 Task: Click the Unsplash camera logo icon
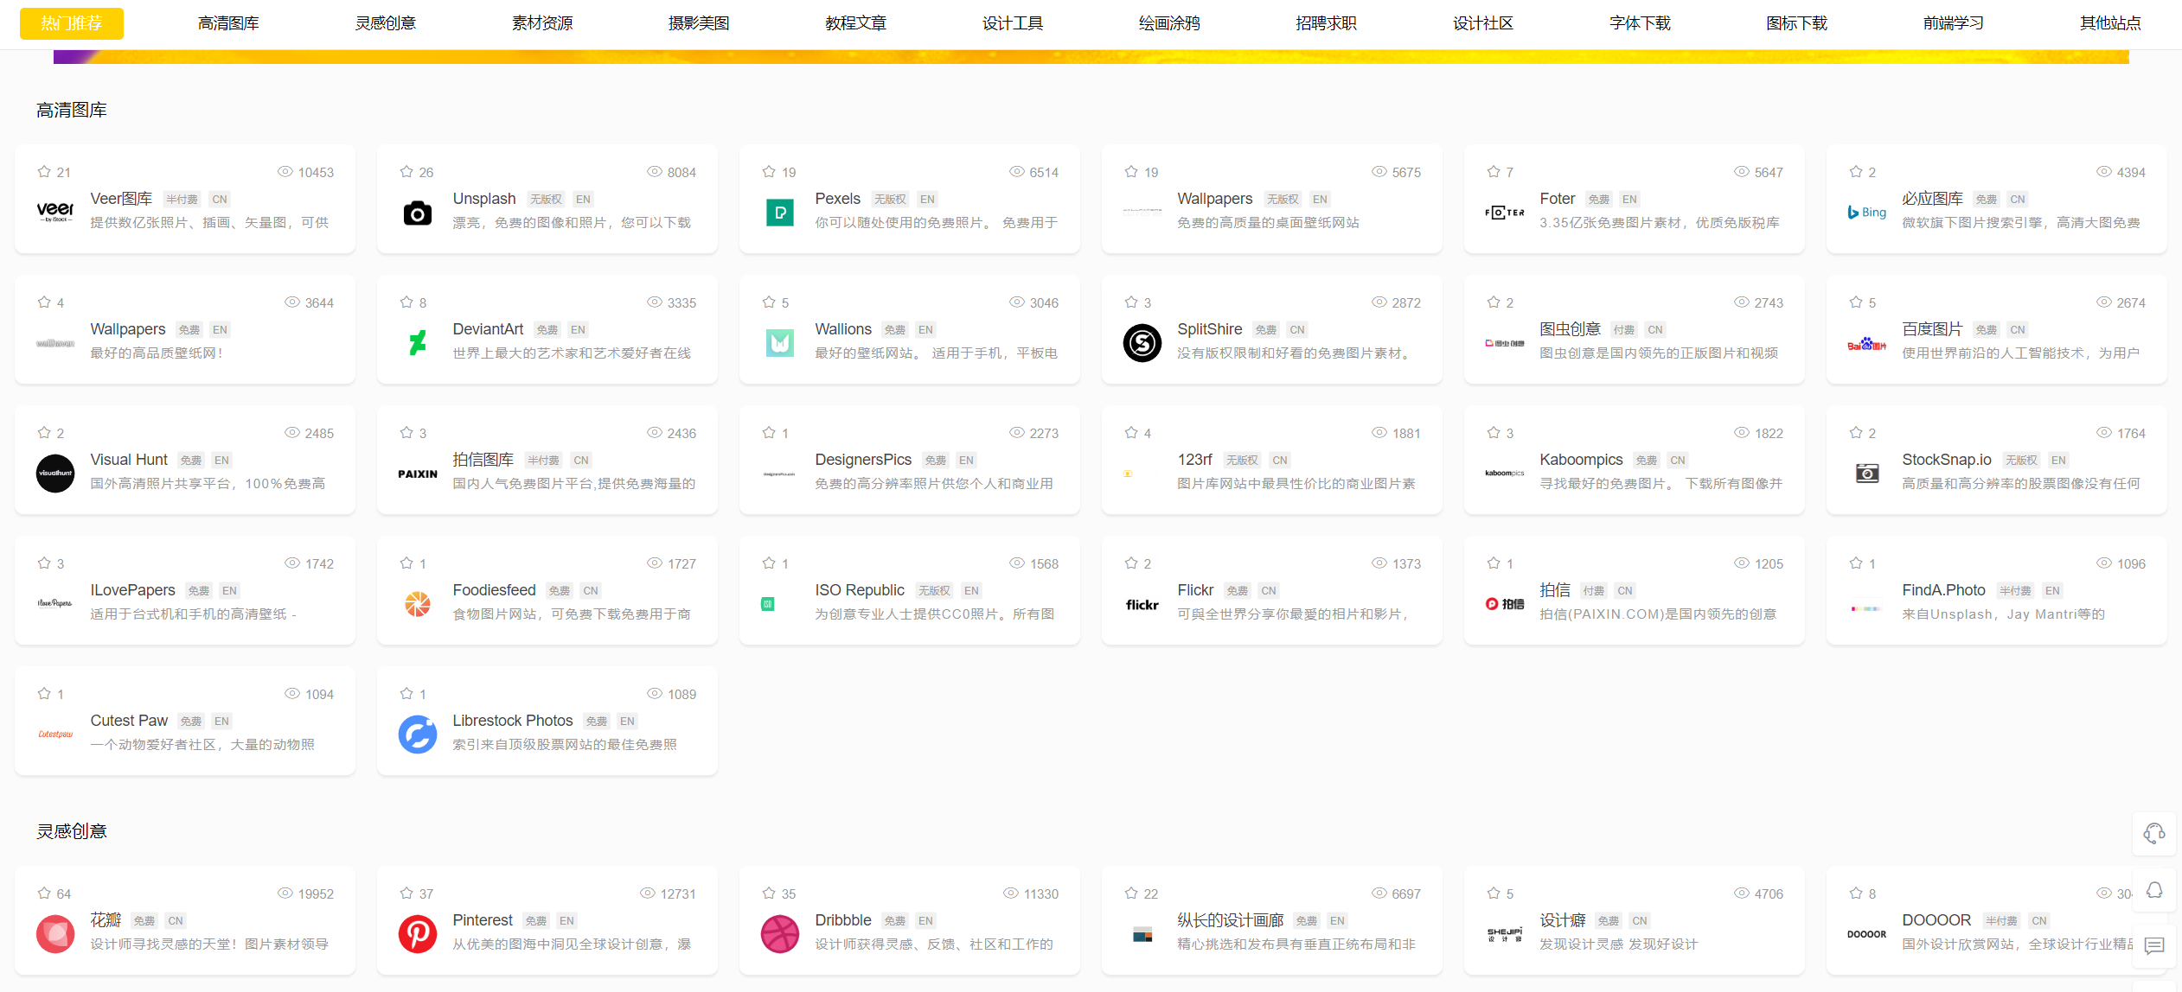[x=417, y=213]
